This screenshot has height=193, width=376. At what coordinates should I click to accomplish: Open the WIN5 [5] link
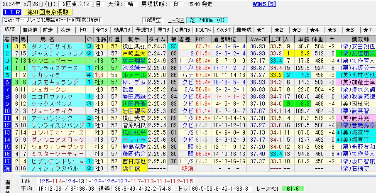[x=264, y=4]
